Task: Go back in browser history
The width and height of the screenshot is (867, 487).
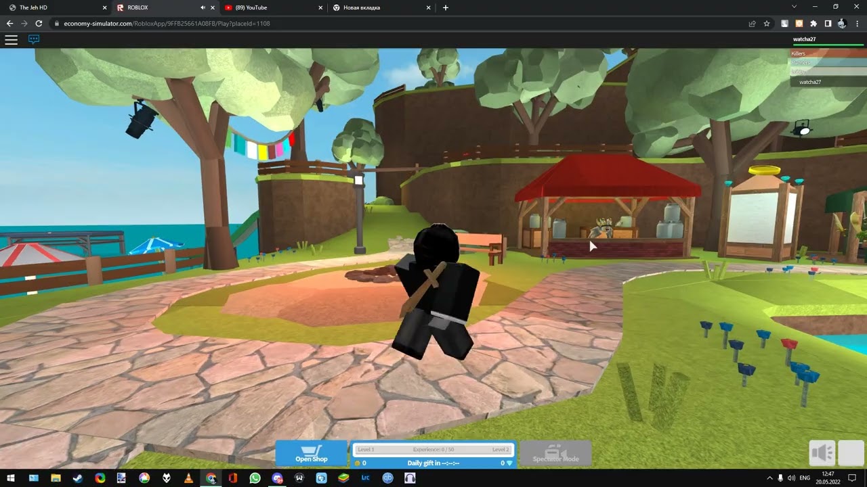Action: 9,23
